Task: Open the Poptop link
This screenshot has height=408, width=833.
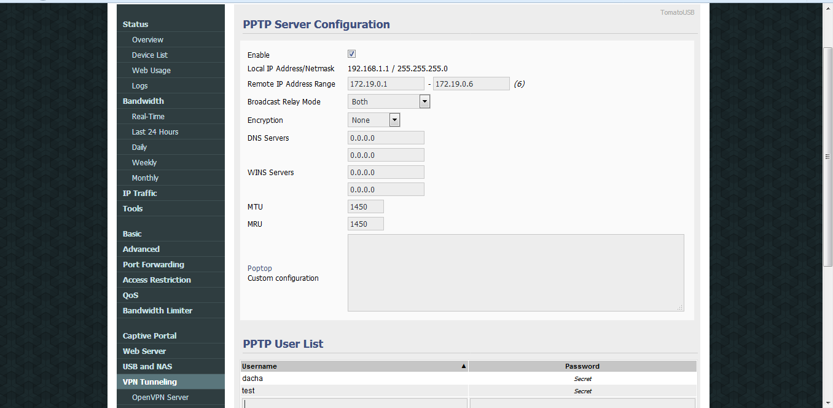Action: point(259,269)
